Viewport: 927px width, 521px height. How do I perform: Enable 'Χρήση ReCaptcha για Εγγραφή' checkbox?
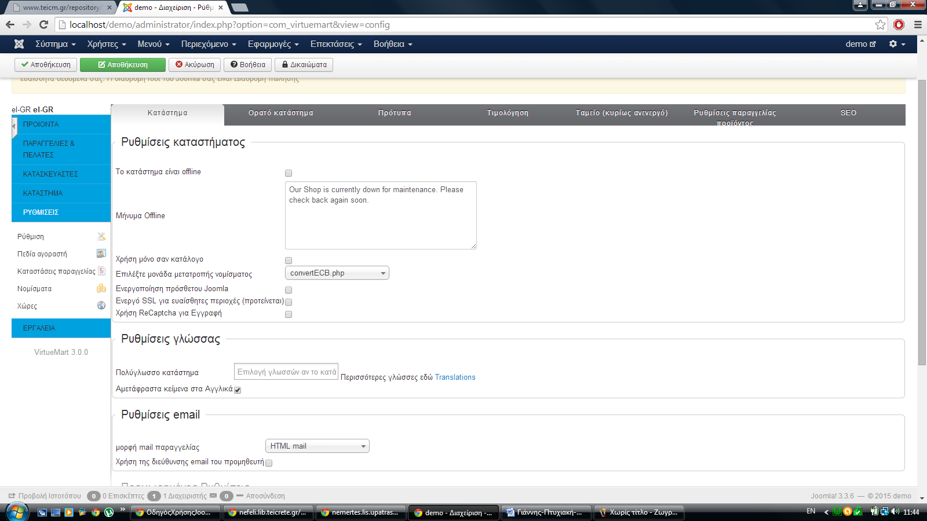[289, 314]
